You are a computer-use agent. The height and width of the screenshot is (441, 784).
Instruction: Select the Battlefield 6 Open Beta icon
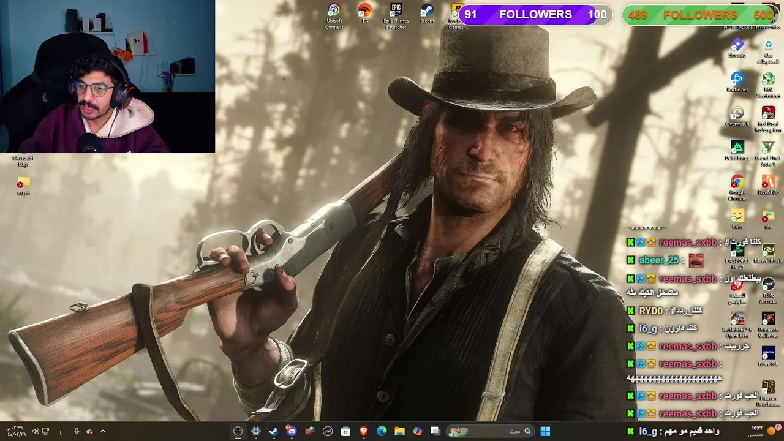[737, 325]
